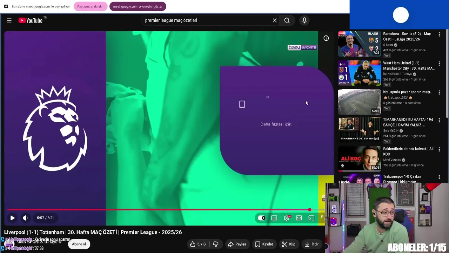Enter full screen mode
The image size is (449, 253).
(323, 218)
